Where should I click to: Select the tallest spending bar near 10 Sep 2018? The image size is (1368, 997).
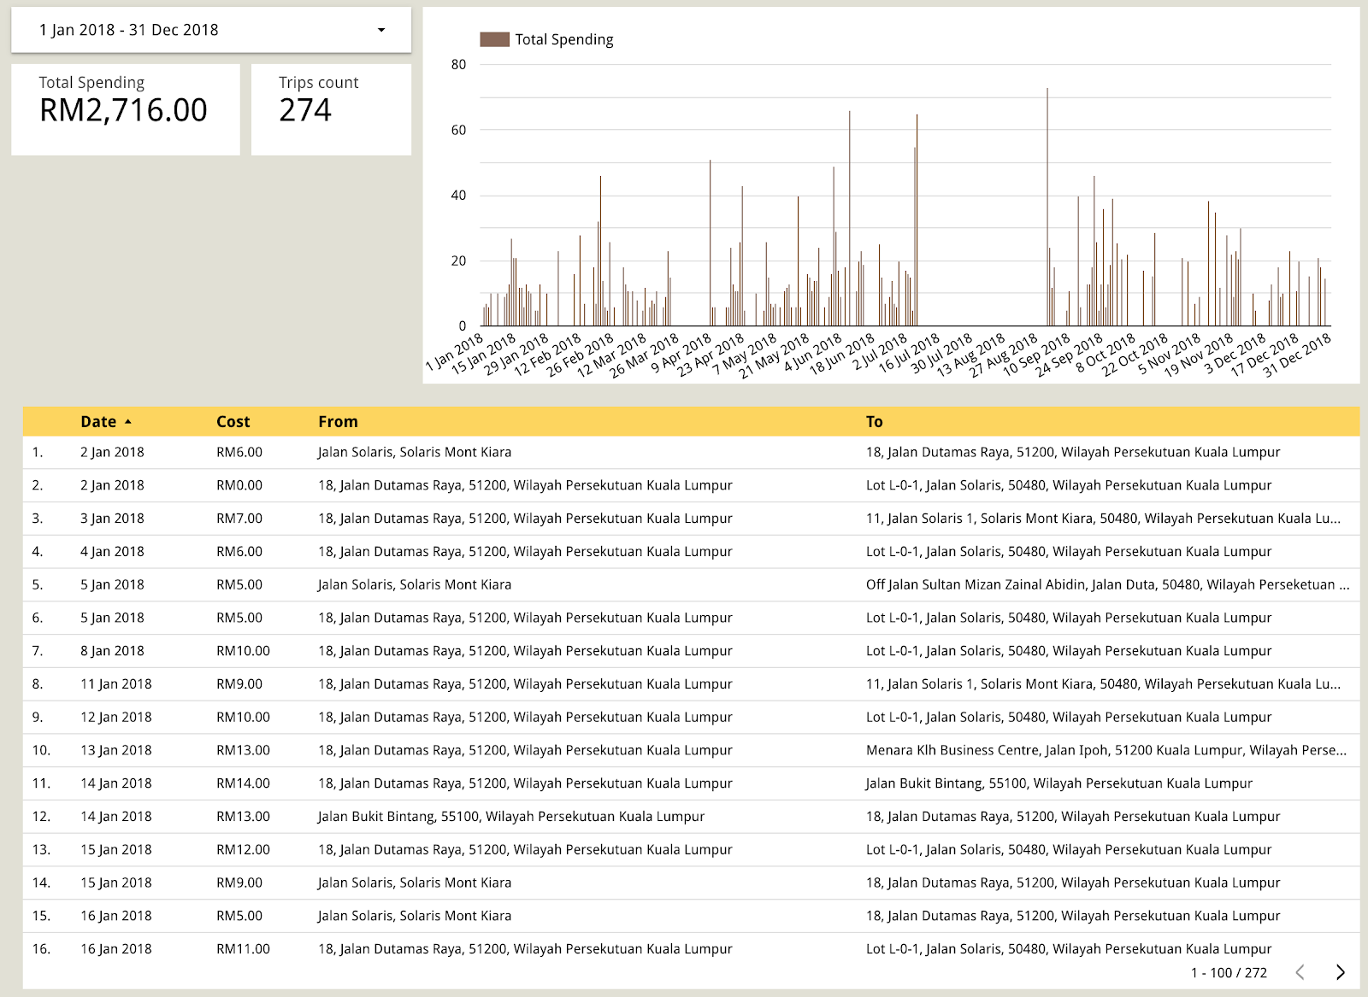[x=1047, y=205]
